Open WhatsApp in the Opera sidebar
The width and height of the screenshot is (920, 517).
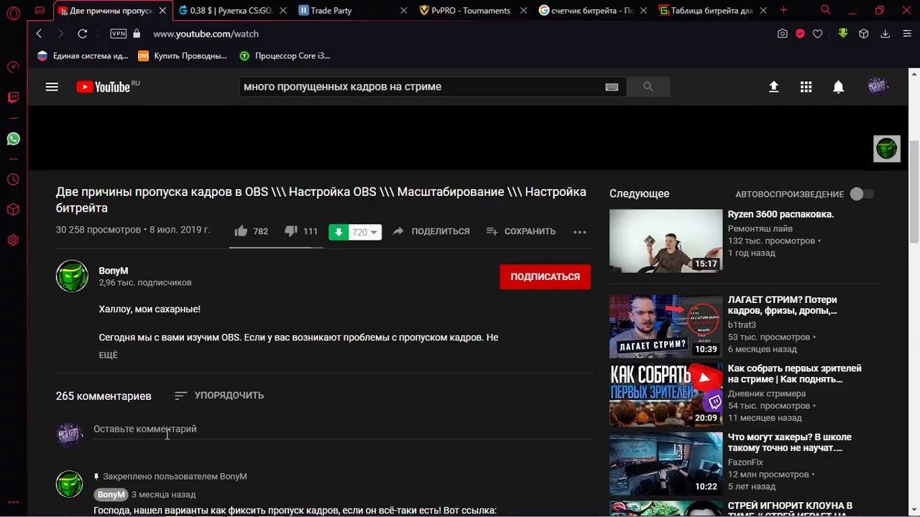(13, 139)
